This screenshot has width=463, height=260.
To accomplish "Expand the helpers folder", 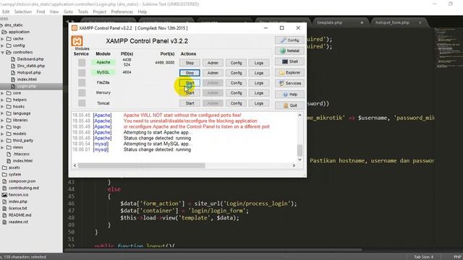I will [2, 100].
